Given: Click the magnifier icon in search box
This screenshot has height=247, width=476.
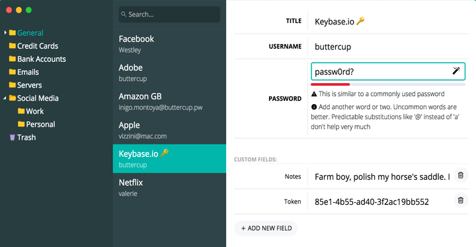Looking at the screenshot, I should (124, 14).
